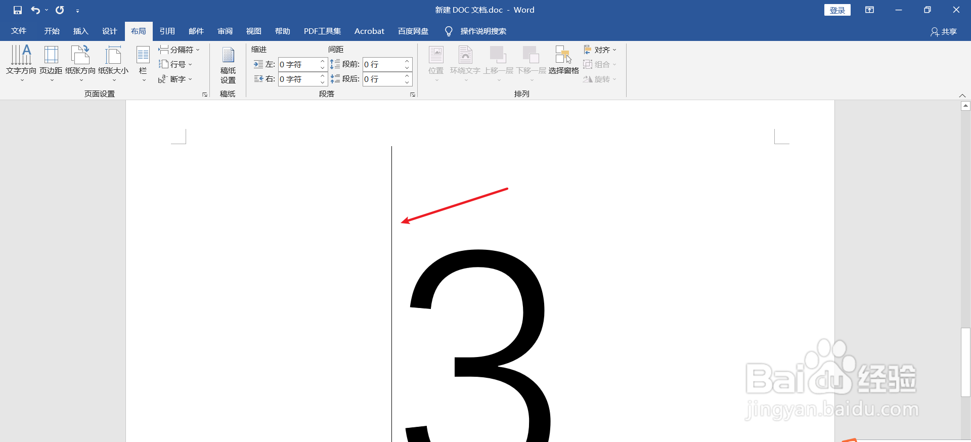Launch 页面设置 dialog launcher
971x442 pixels.
point(205,95)
